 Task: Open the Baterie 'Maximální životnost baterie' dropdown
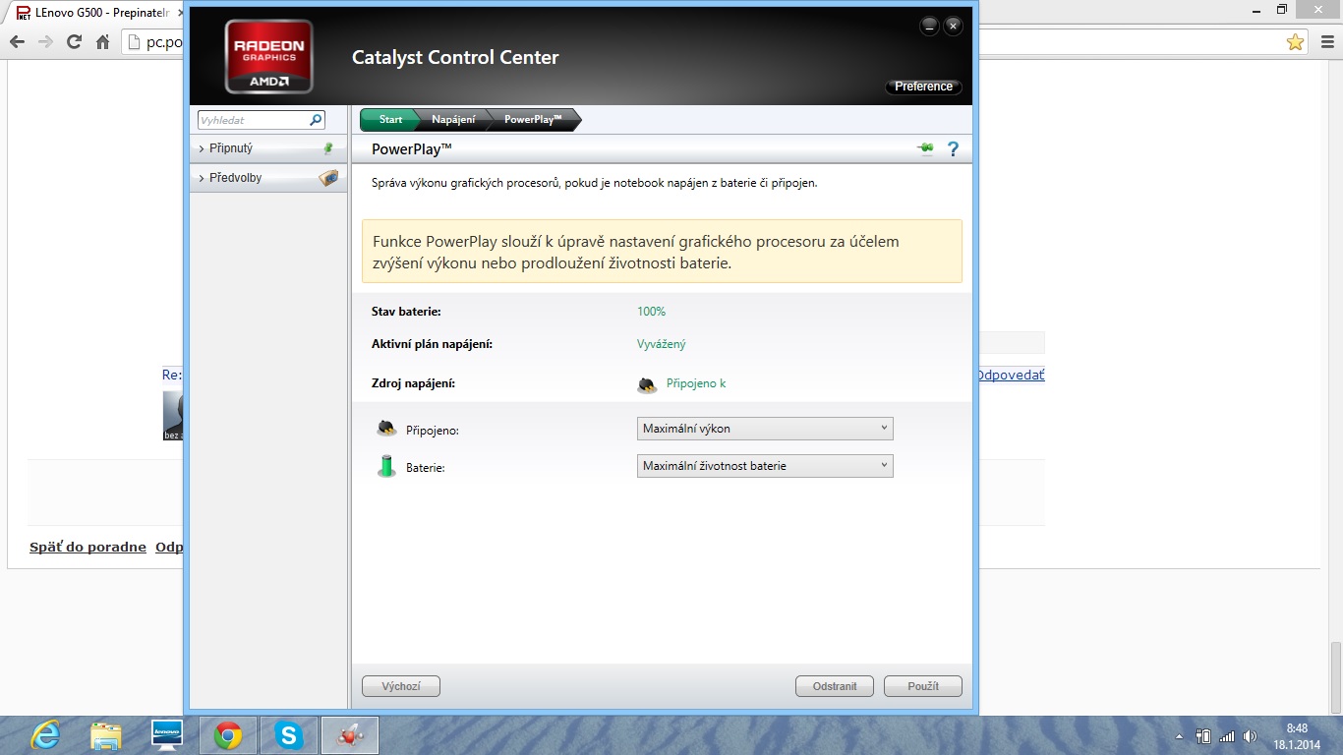[x=765, y=466]
